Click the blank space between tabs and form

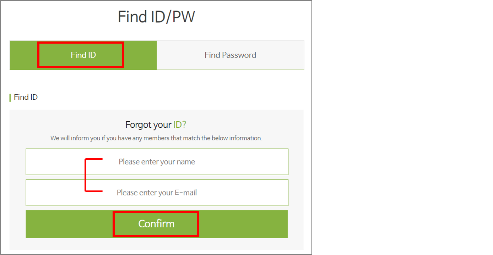point(157,81)
